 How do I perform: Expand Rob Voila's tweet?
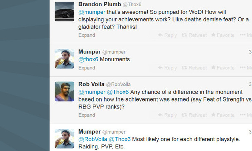point(87,115)
